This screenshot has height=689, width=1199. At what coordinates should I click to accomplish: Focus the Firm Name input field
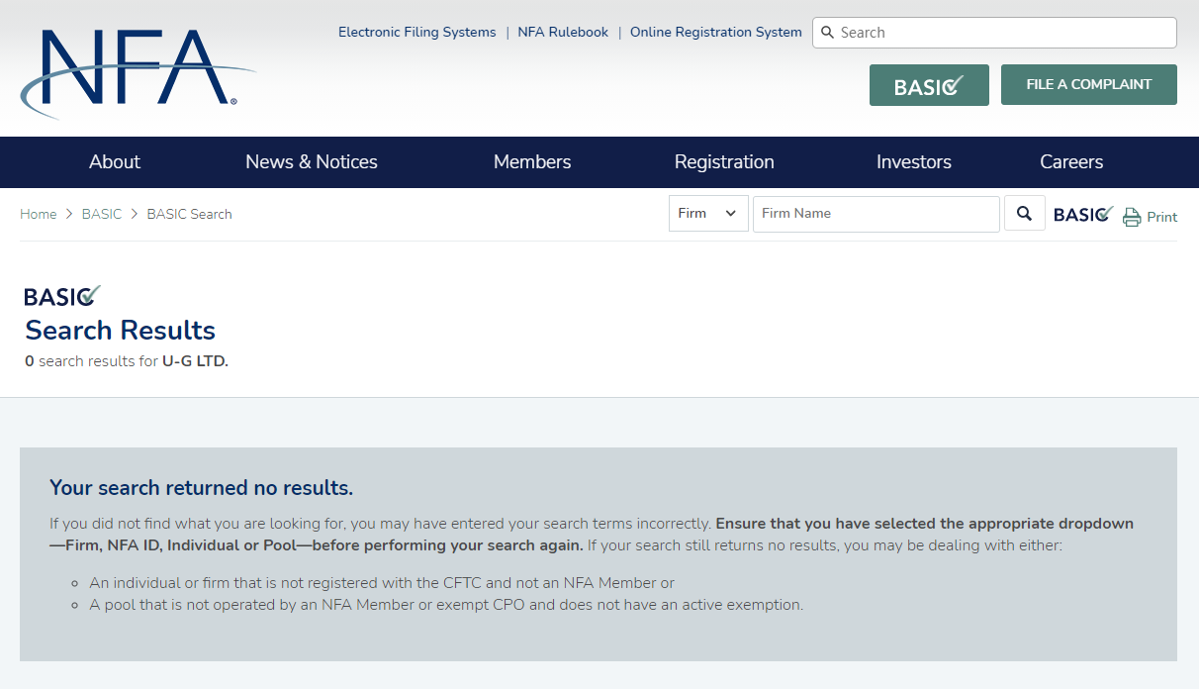tap(876, 214)
